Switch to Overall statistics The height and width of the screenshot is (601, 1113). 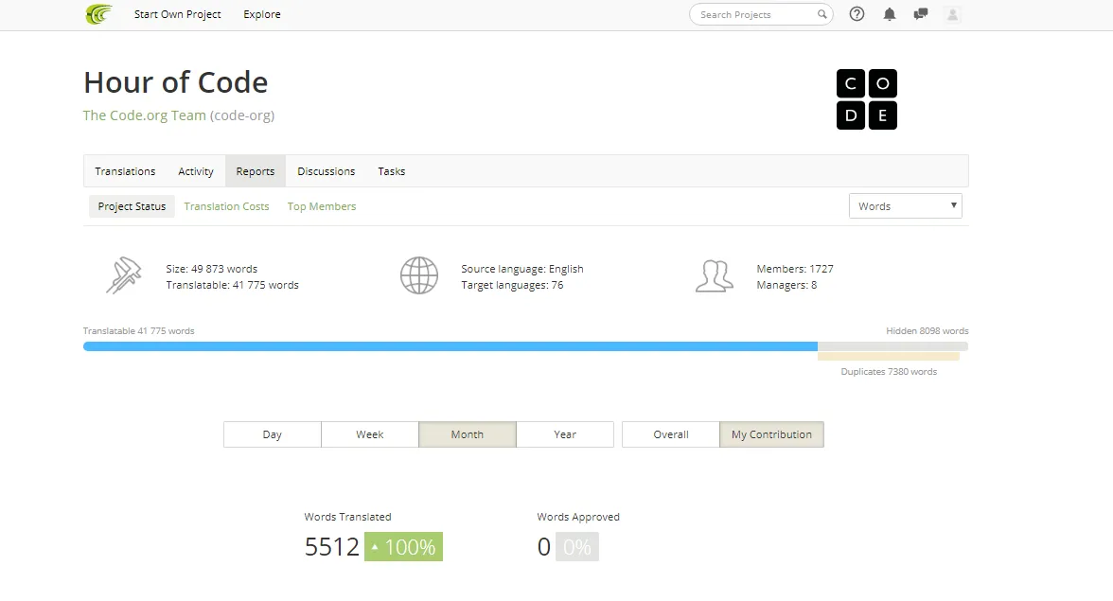671,434
